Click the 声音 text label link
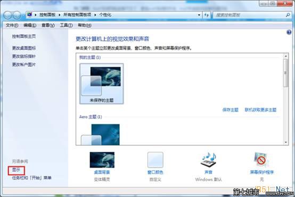The width and height of the screenshot is (295, 197). coord(208,172)
